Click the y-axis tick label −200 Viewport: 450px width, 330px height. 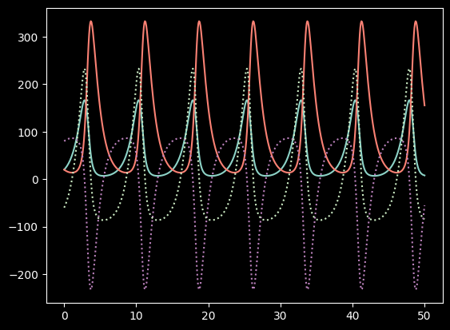tap(24, 275)
